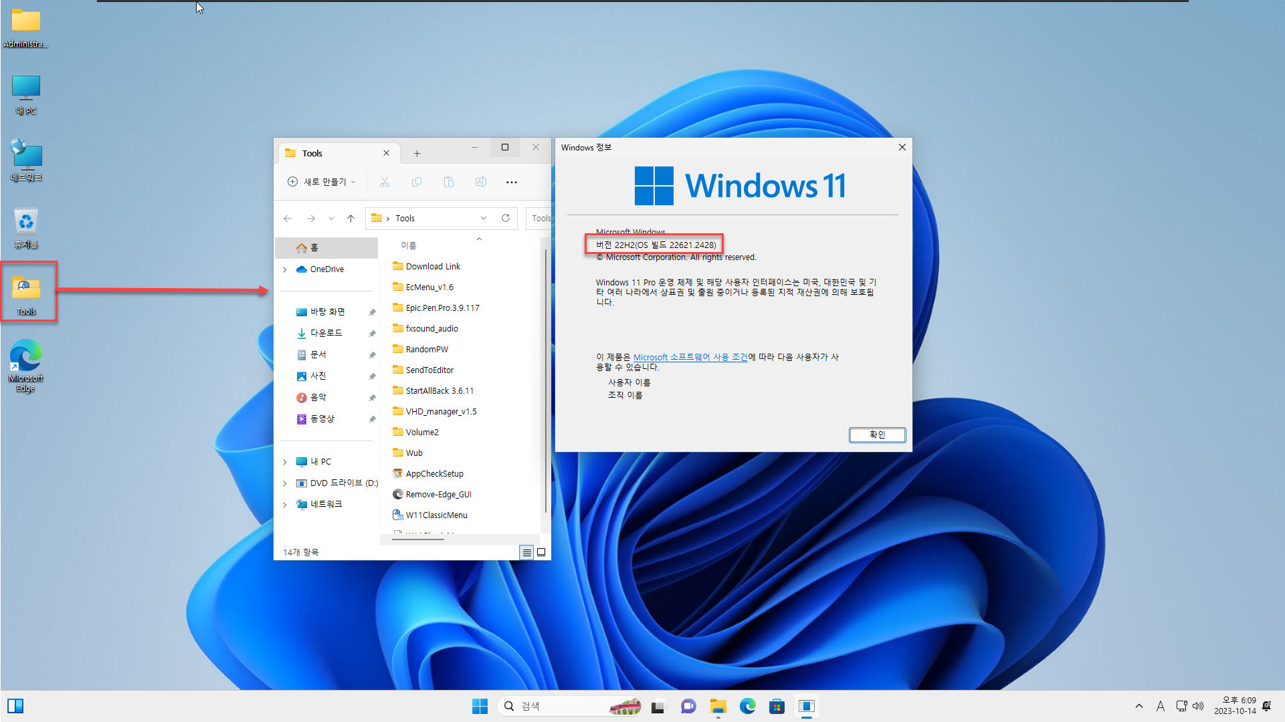Click the Cut scissors icon in Explorer toolbar
This screenshot has height=722, width=1285.
pos(384,182)
